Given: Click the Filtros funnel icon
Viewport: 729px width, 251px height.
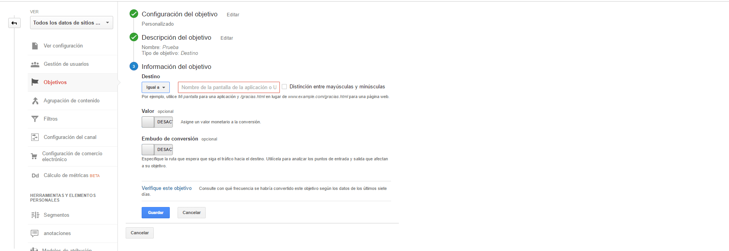Looking at the screenshot, I should point(35,119).
